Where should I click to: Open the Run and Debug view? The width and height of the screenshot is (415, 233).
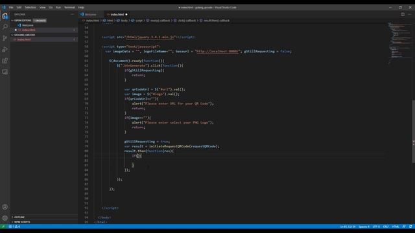pyautogui.click(x=5, y=49)
